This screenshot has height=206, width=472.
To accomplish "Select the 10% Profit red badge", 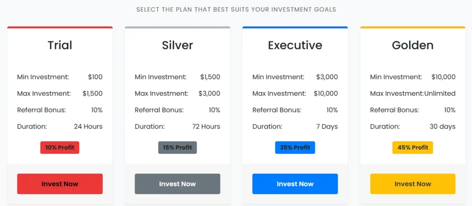I will [59, 147].
